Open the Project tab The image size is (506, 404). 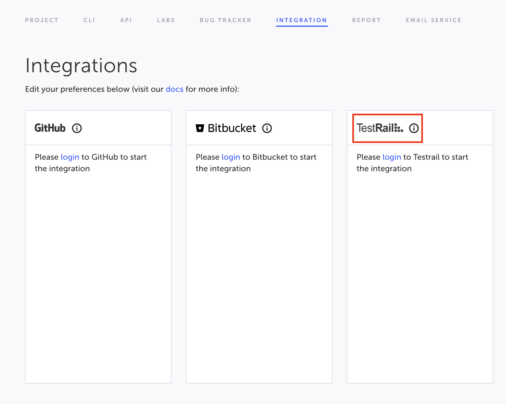pyautogui.click(x=42, y=20)
